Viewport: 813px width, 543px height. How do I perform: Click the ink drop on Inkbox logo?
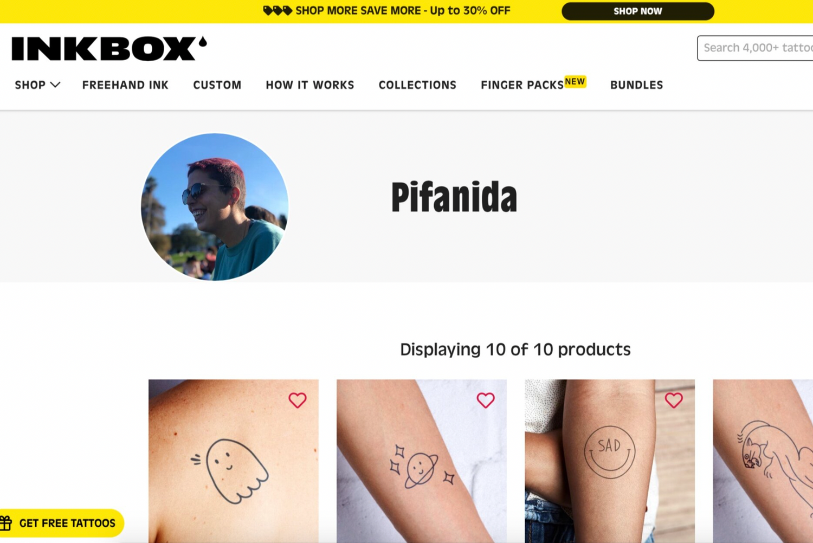tap(203, 42)
